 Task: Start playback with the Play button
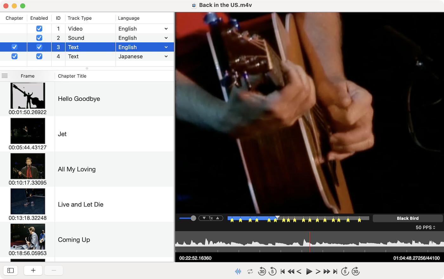click(x=309, y=271)
